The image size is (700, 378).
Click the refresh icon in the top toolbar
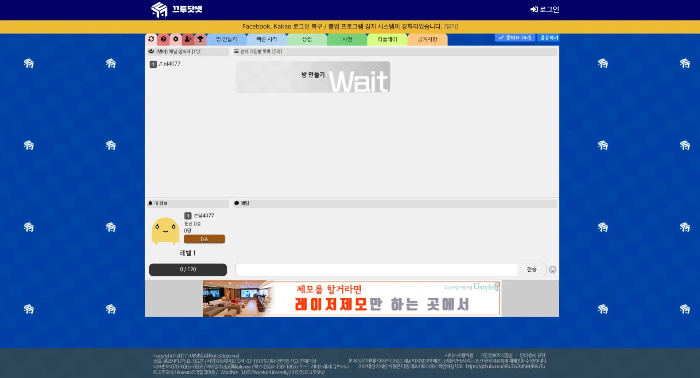[x=151, y=39]
